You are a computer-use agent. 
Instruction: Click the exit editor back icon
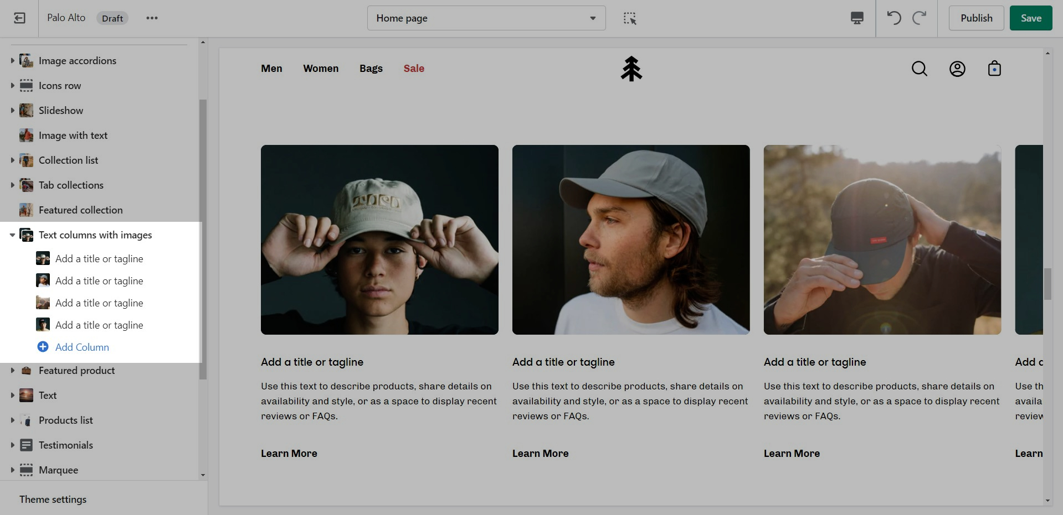[19, 18]
